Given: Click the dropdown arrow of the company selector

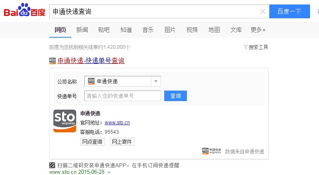Looking at the screenshot, I should (156, 81).
